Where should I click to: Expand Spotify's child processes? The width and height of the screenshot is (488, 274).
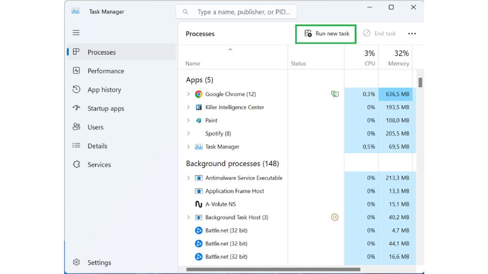pyautogui.click(x=188, y=134)
